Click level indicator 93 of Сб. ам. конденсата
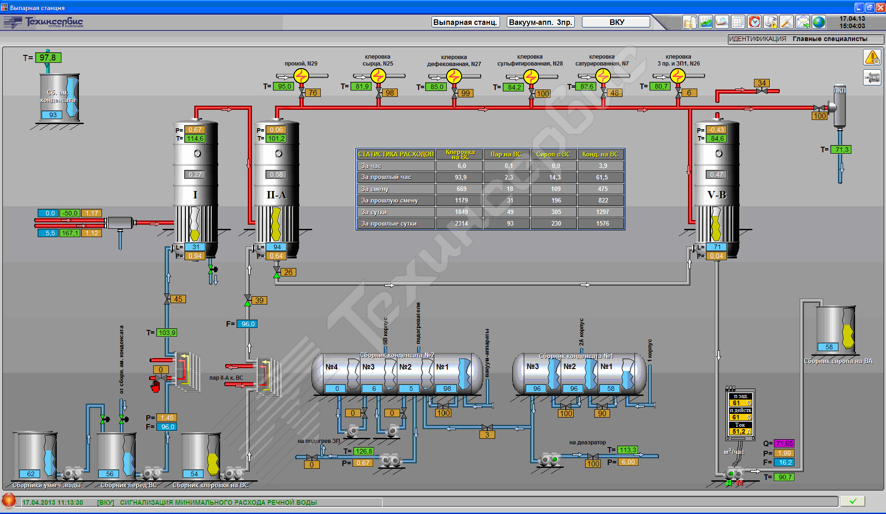The image size is (886, 514). click(53, 115)
